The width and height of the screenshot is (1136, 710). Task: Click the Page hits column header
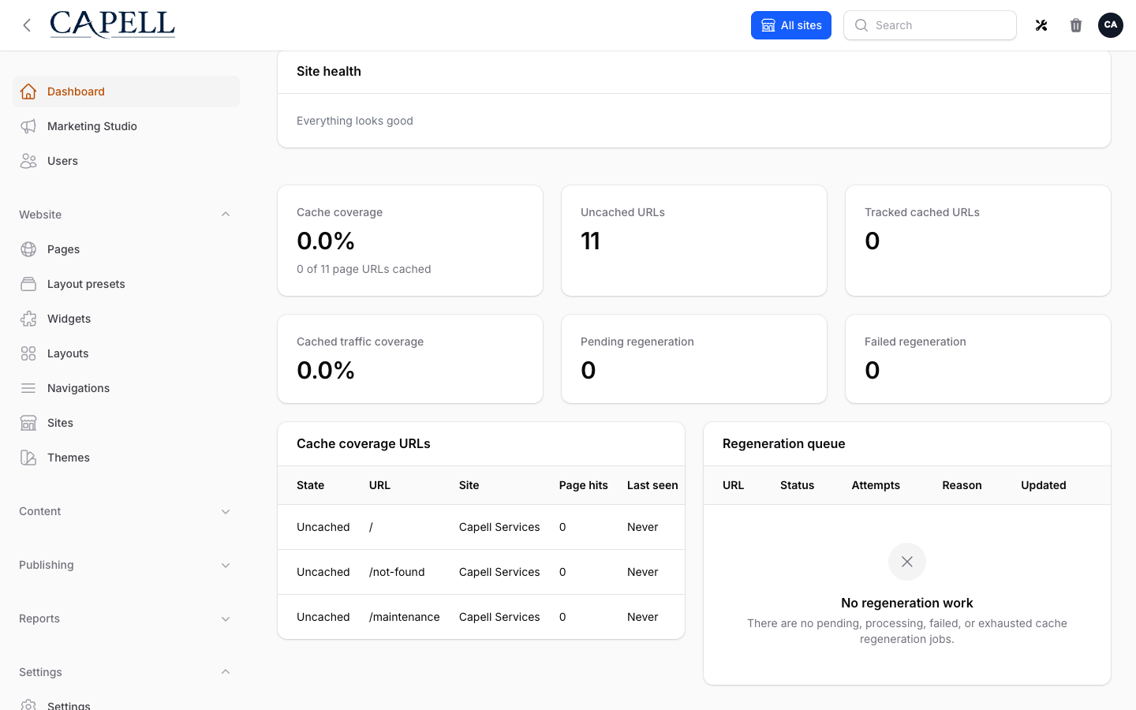pos(584,485)
